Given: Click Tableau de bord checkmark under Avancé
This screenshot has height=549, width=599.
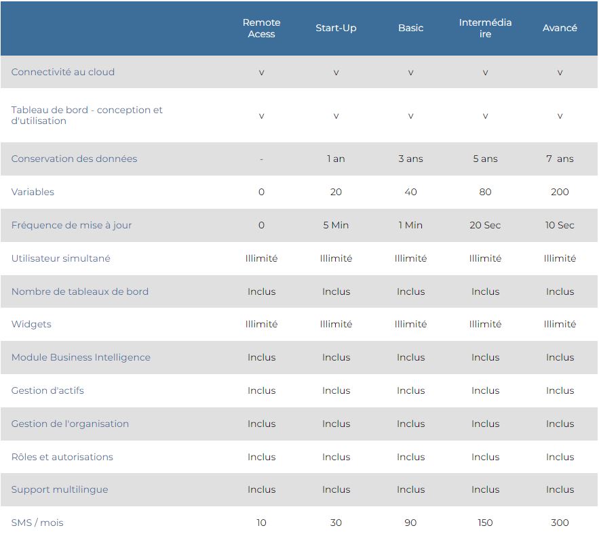Looking at the screenshot, I should 560,116.
